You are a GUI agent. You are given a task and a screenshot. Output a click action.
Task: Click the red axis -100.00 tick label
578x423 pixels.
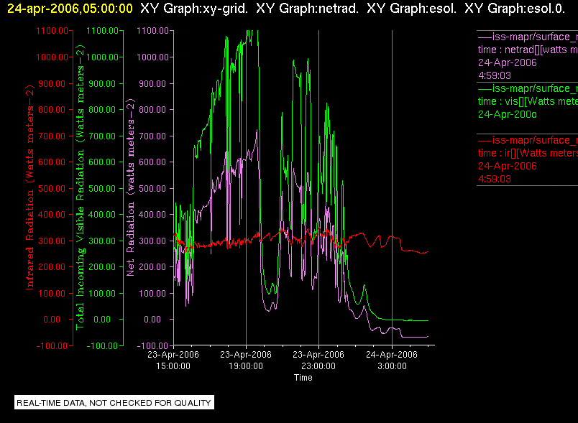(x=52, y=346)
